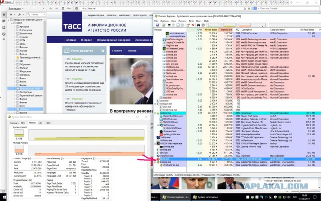Open the View menu in Process Explorer
This screenshot has width=321, height=201.
[174, 21]
